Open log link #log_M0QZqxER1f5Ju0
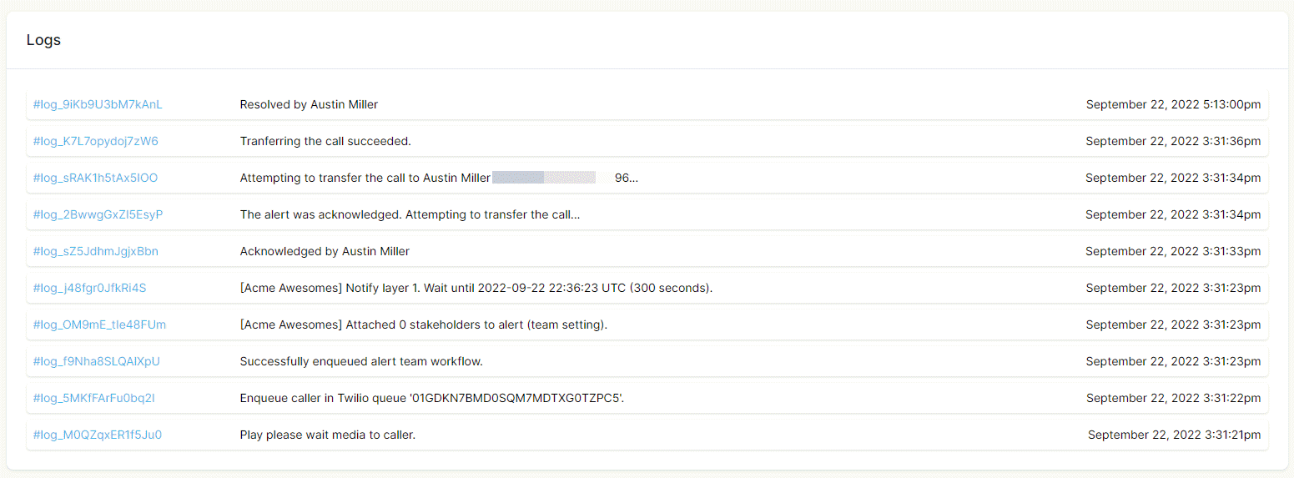Image resolution: width=1294 pixels, height=478 pixels. click(x=97, y=435)
